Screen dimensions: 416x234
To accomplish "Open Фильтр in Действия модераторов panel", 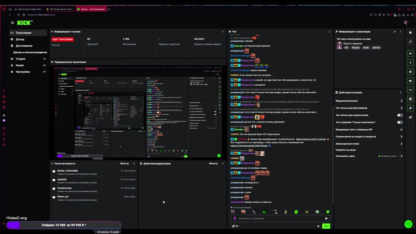I will coord(213,163).
